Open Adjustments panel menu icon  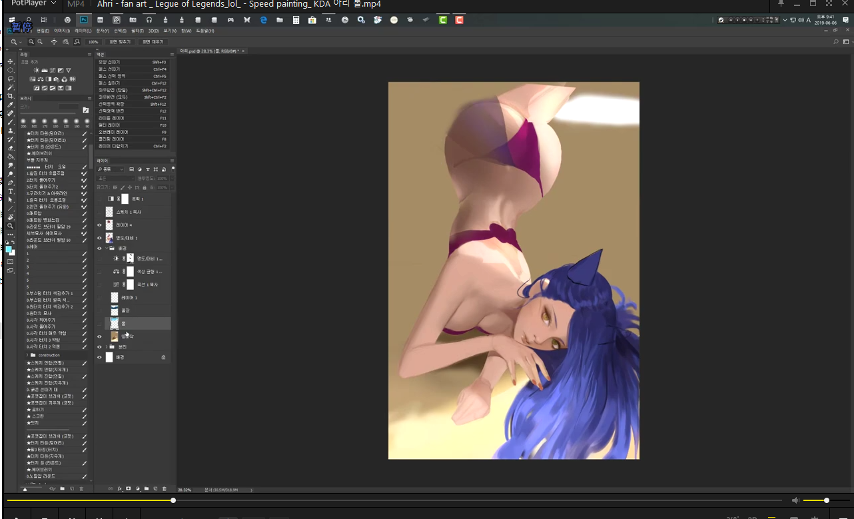(89, 55)
